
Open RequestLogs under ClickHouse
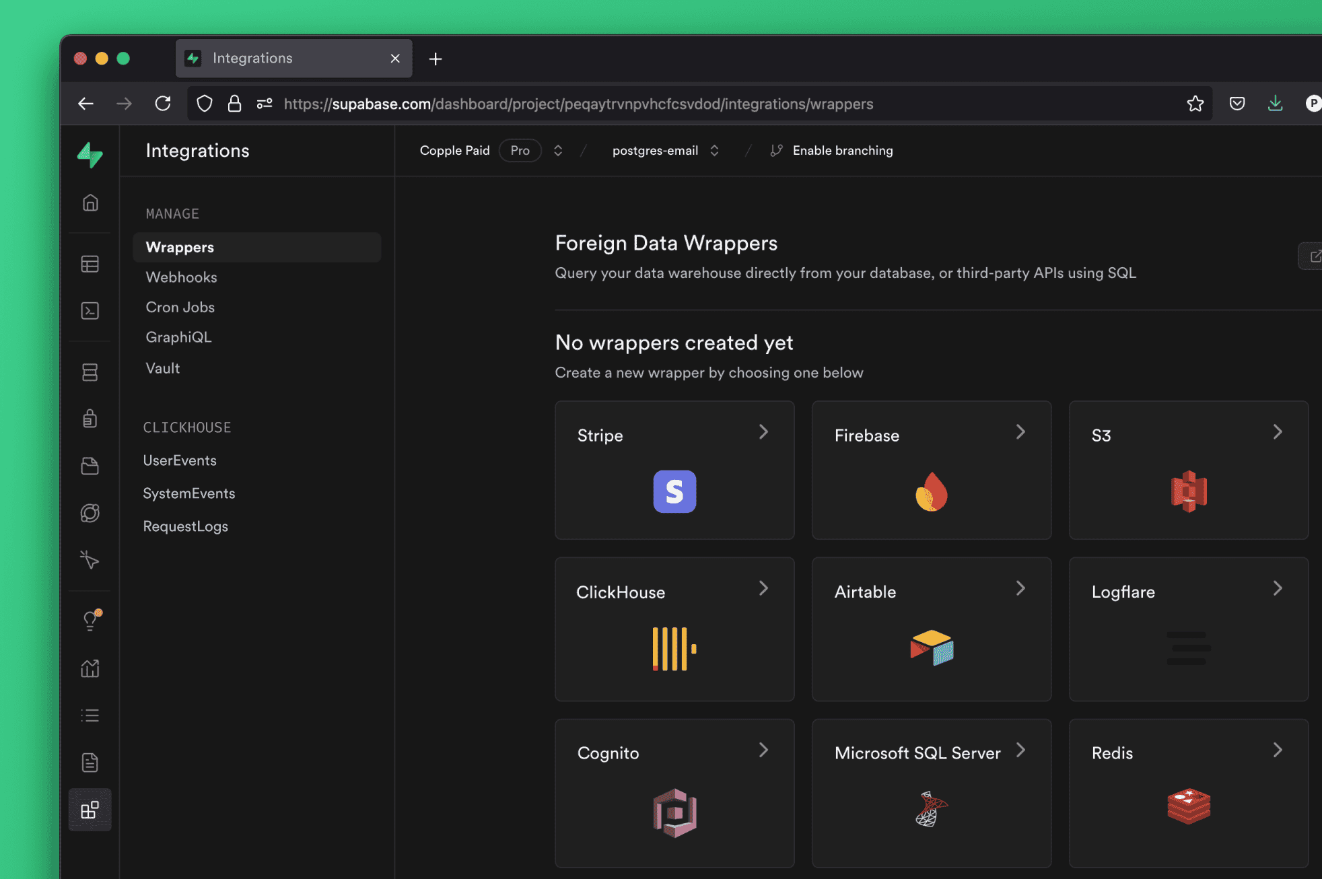point(185,526)
